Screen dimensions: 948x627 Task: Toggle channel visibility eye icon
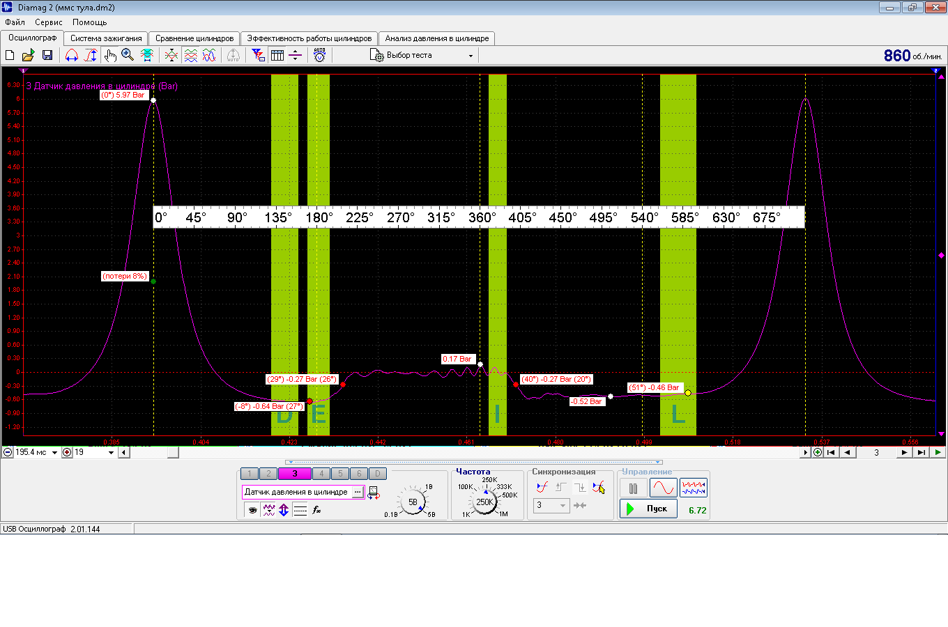pos(252,510)
